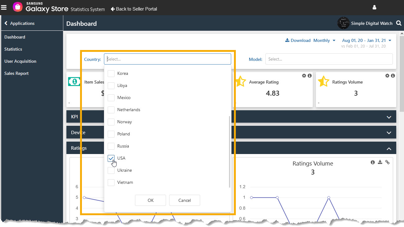Check the Mexico checkbox
This screenshot has height=227, width=404.
111,98
